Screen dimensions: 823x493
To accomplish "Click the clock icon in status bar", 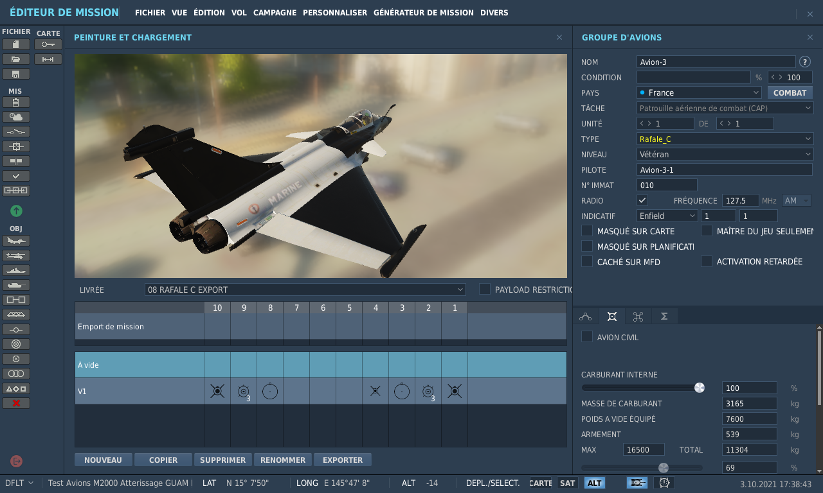I will [x=664, y=483].
